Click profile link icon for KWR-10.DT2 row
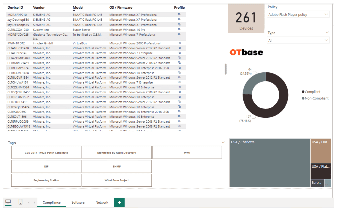 [x=179, y=43]
